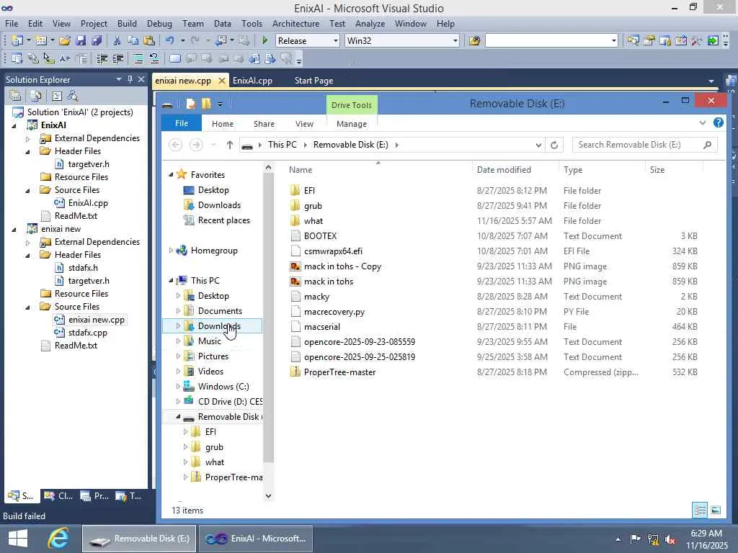
Task: Click the Paste clipboard icon in Visual Studio
Action: click(149, 41)
